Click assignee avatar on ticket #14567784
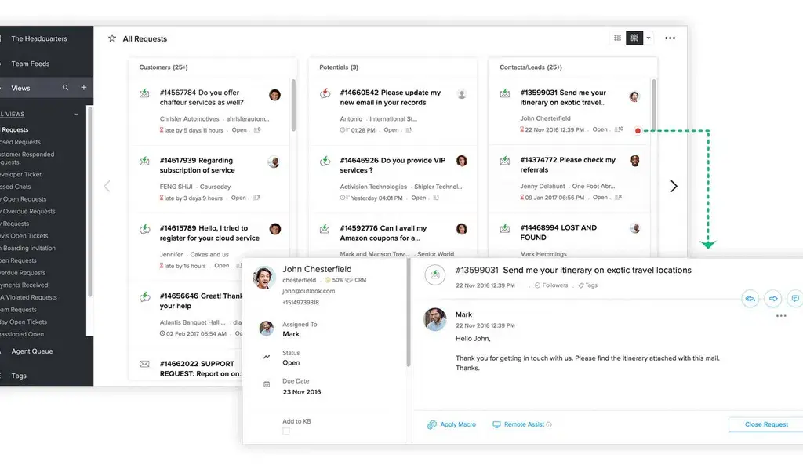Viewport: 803px width, 469px height. coord(275,95)
